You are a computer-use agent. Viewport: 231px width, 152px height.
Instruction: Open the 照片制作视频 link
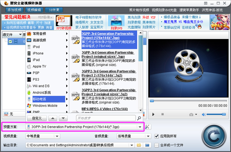pos(139,10)
